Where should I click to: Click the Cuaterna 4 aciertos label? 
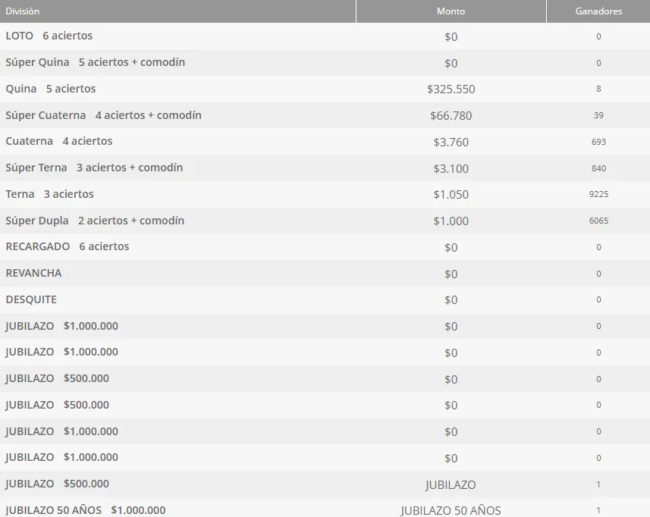tap(58, 142)
